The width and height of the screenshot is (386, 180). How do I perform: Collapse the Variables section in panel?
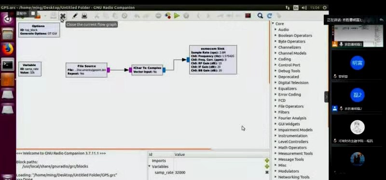click(149, 166)
